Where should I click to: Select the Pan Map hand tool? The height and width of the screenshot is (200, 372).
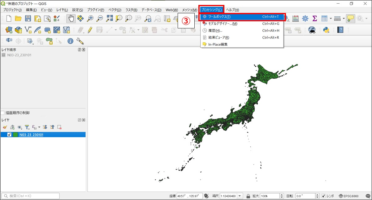pos(71,18)
